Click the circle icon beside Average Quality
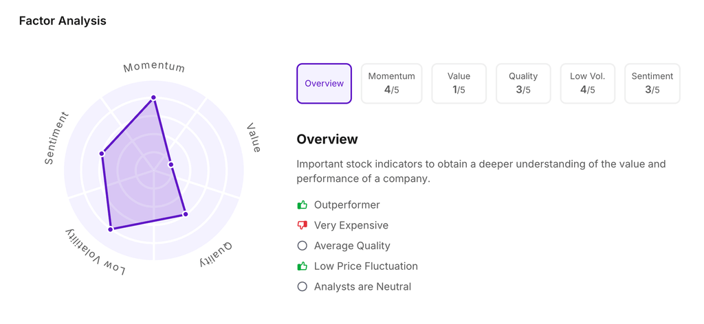 (302, 246)
